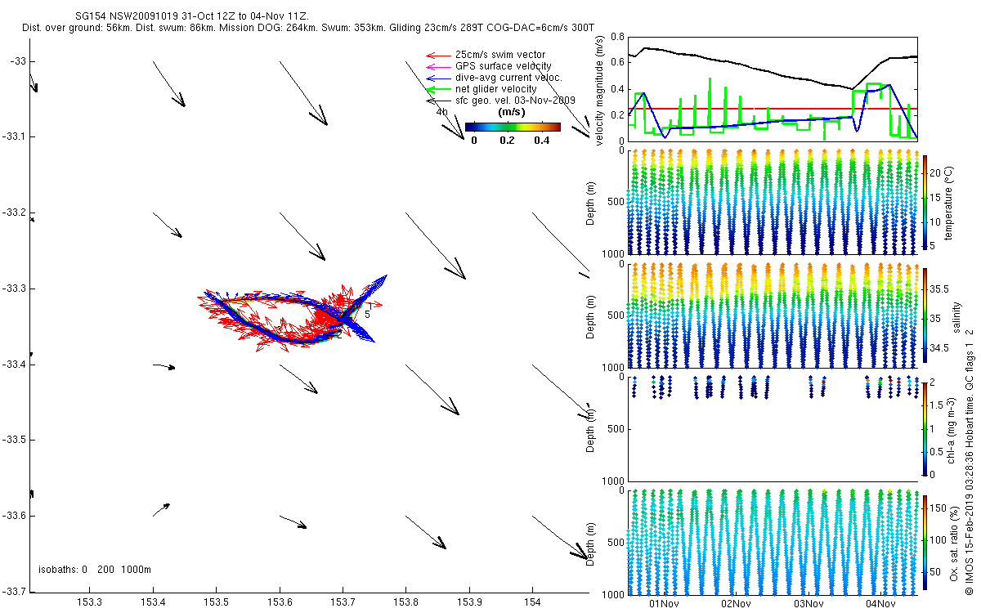Click the '01Nov' date tick label
The width and height of the screenshot is (981, 613).
click(x=664, y=604)
